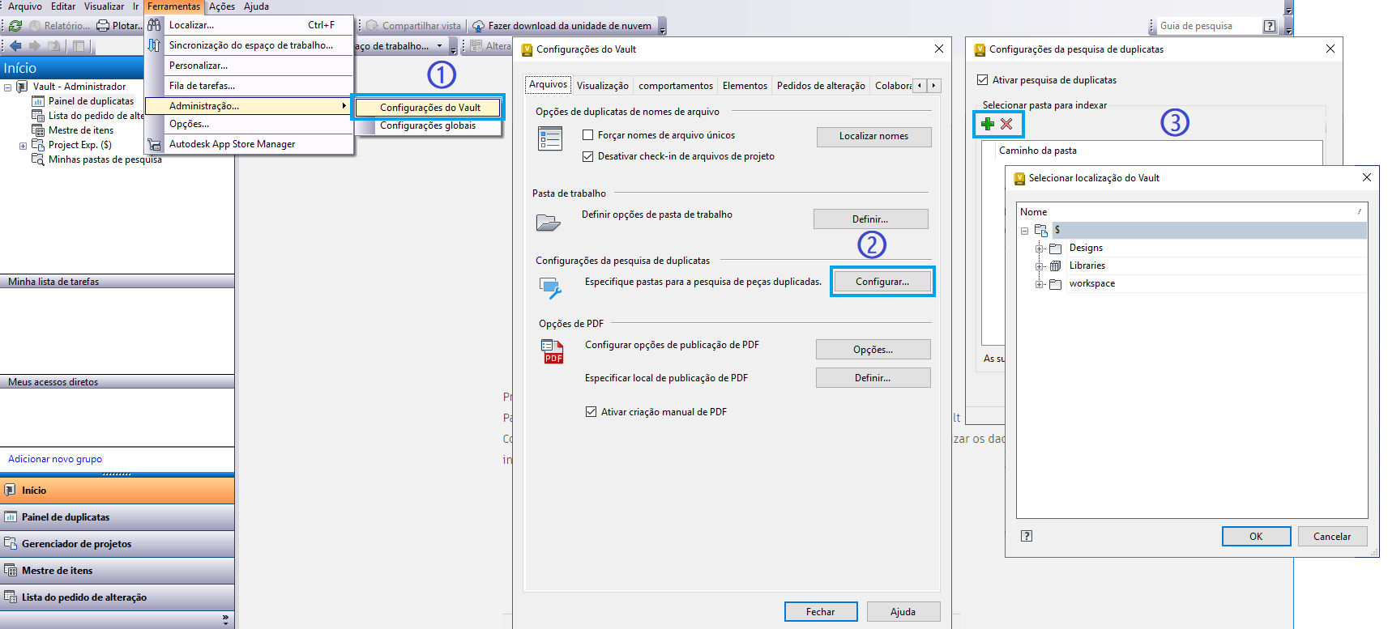1388x629 pixels.
Task: Click the green refresh icon in the toolbar
Action: pyautogui.click(x=15, y=26)
